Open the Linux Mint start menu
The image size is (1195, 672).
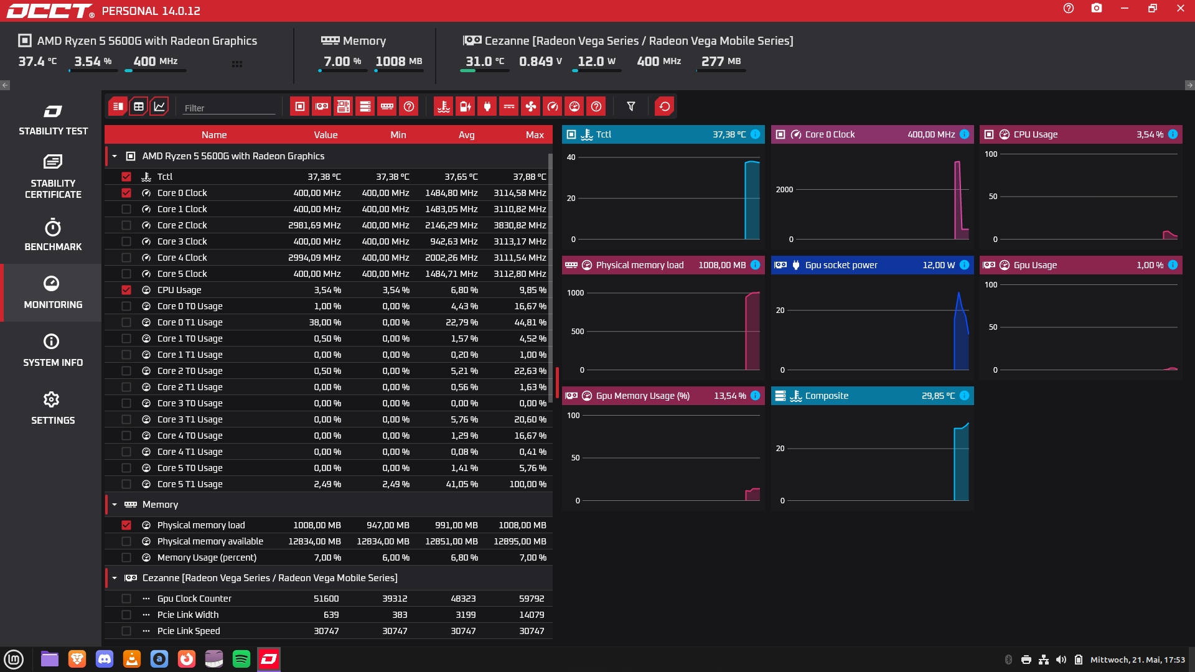(14, 659)
